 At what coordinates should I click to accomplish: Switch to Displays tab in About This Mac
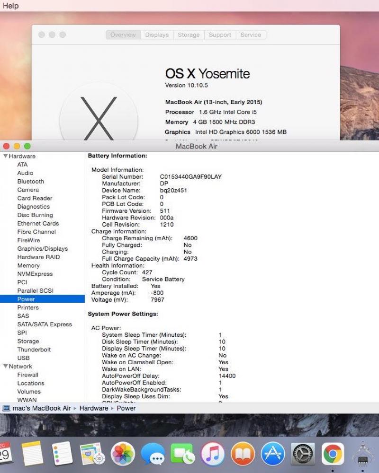point(157,35)
